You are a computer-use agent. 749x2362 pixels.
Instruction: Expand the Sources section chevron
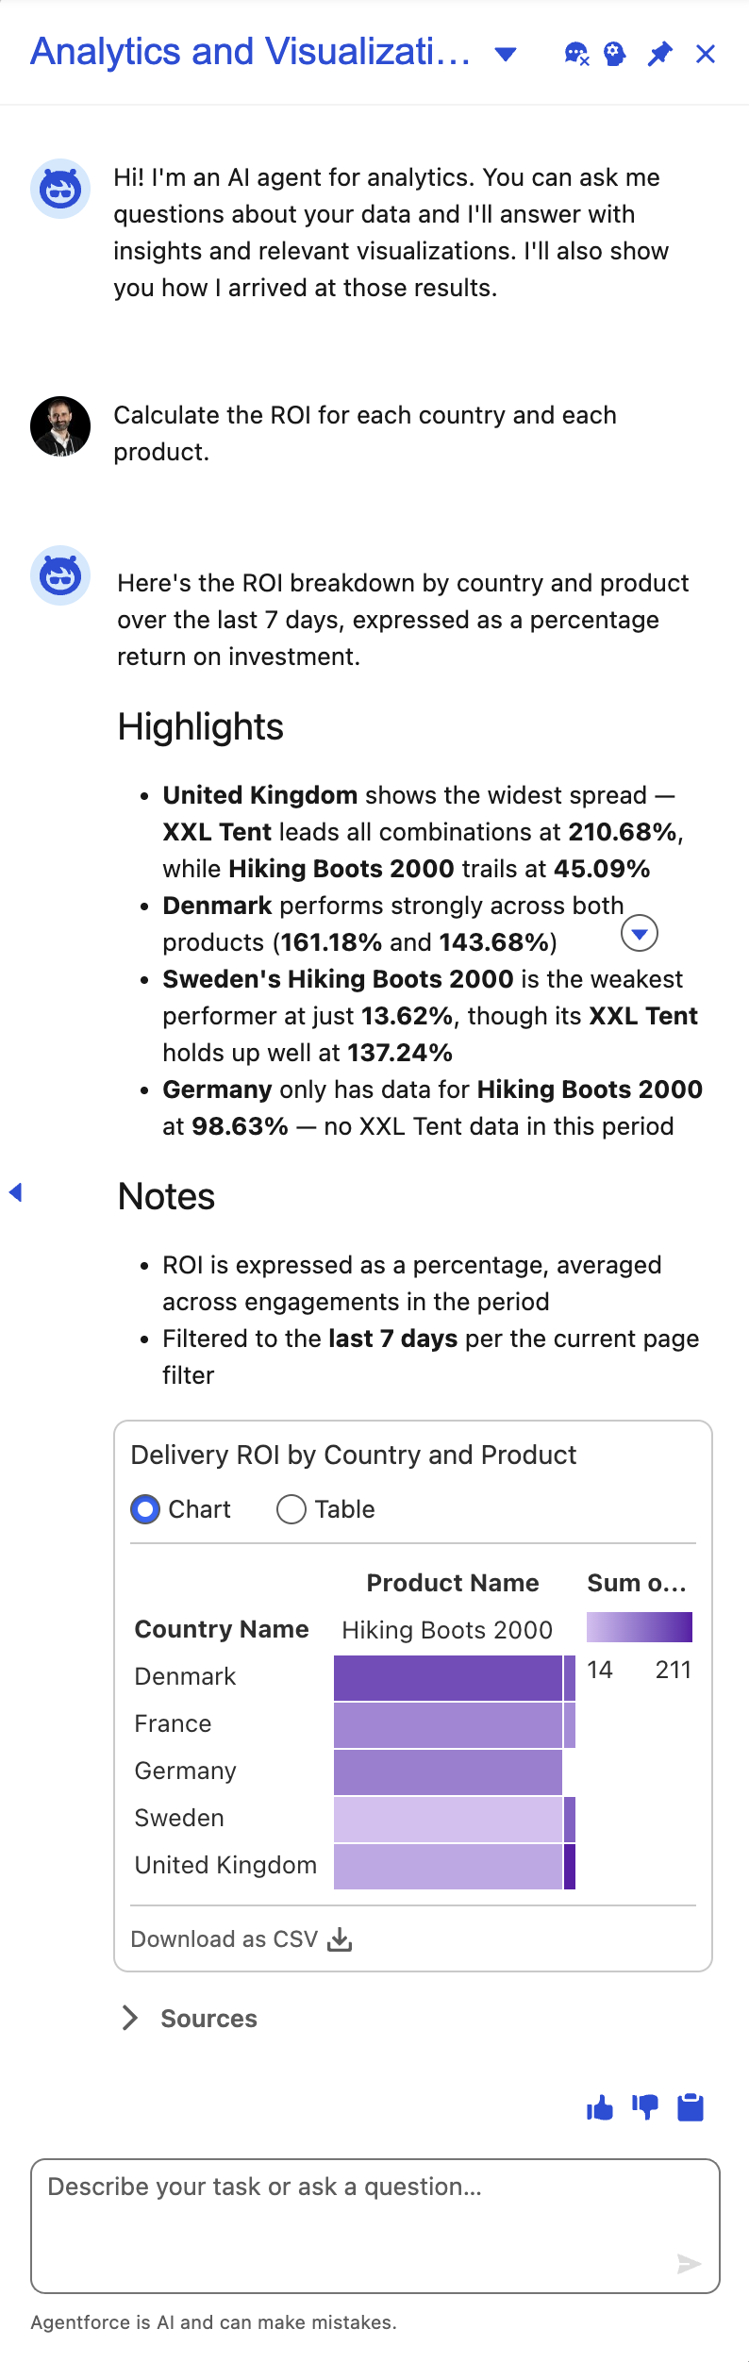(x=130, y=2018)
